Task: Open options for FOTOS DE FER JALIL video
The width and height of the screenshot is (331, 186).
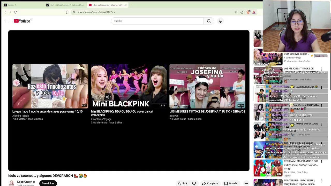Action: tap(321, 124)
